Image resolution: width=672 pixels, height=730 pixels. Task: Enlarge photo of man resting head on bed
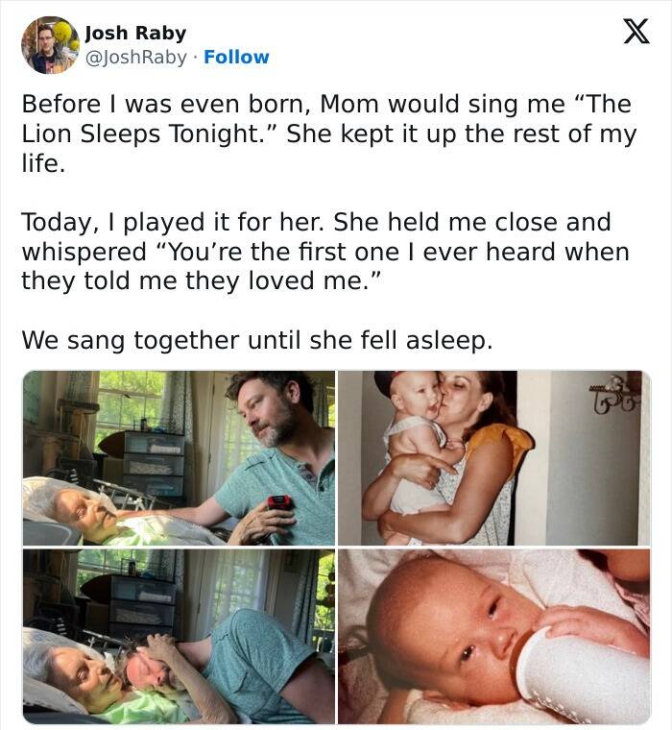click(179, 637)
